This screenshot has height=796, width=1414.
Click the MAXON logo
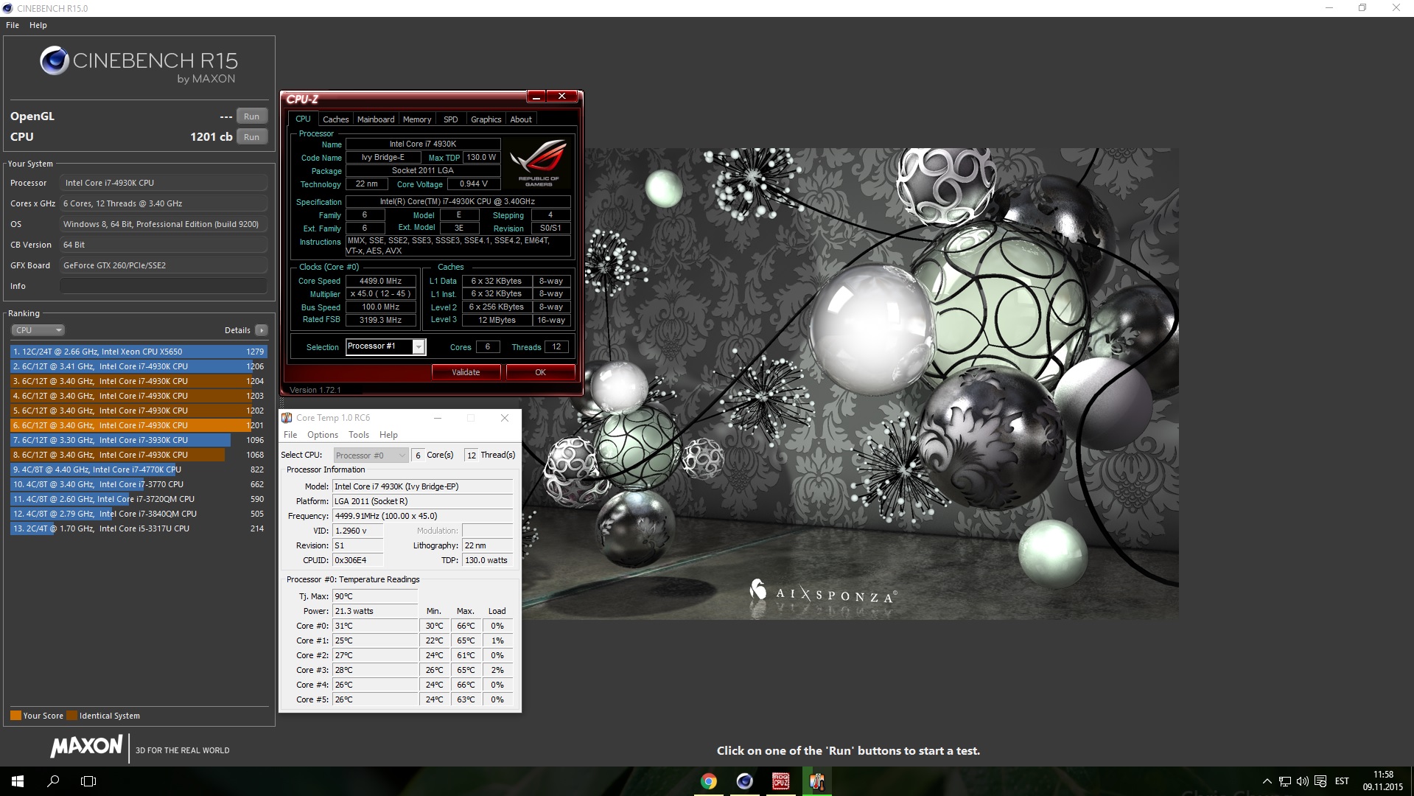click(x=87, y=747)
